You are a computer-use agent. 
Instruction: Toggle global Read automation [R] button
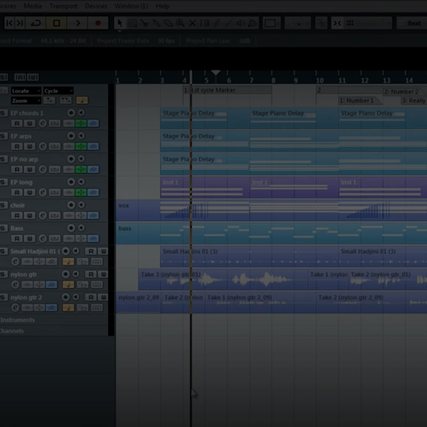pyautogui.click(x=20, y=77)
